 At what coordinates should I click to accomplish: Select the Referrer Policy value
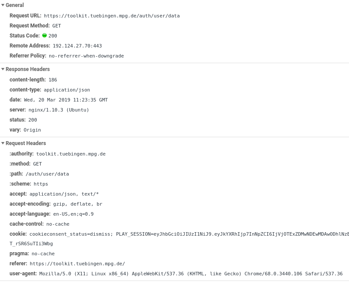[x=86, y=56]
